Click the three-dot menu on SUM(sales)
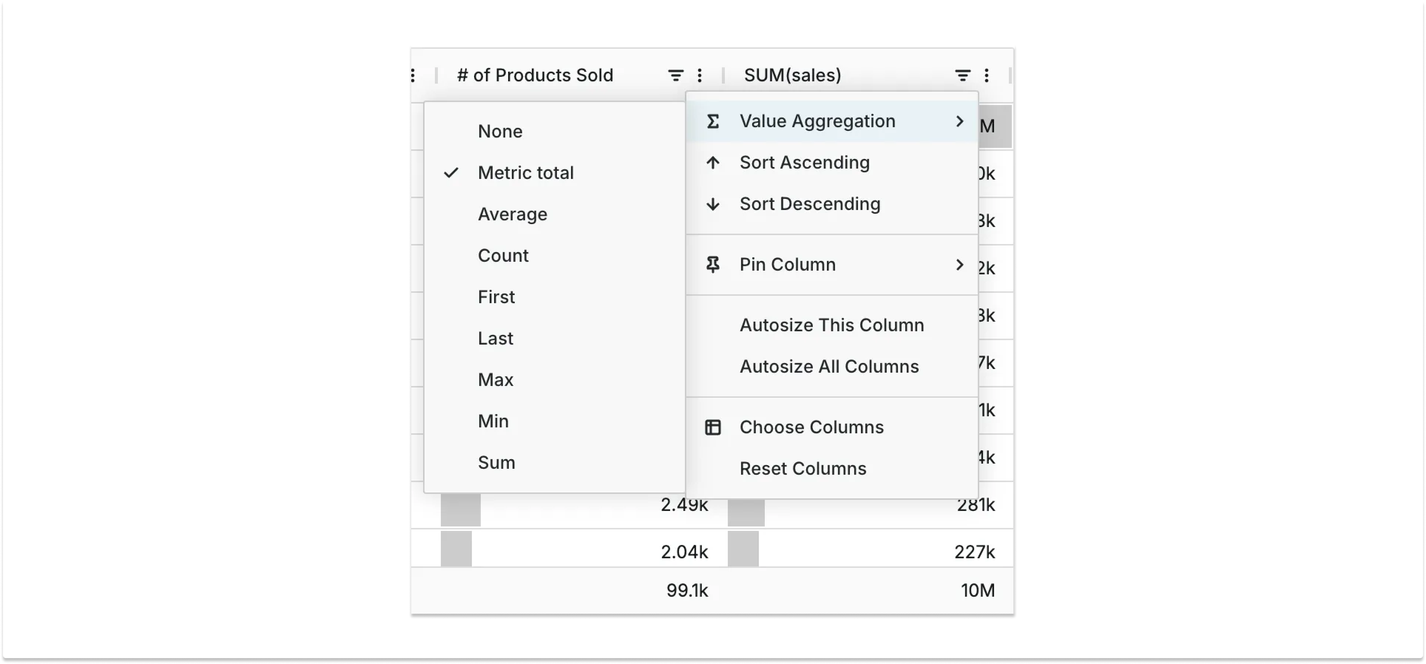1426x664 pixels. [987, 75]
